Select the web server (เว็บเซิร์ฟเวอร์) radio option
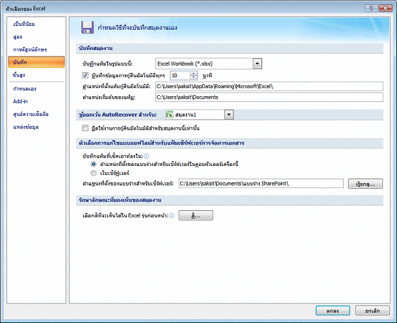397x323 pixels. 94,172
